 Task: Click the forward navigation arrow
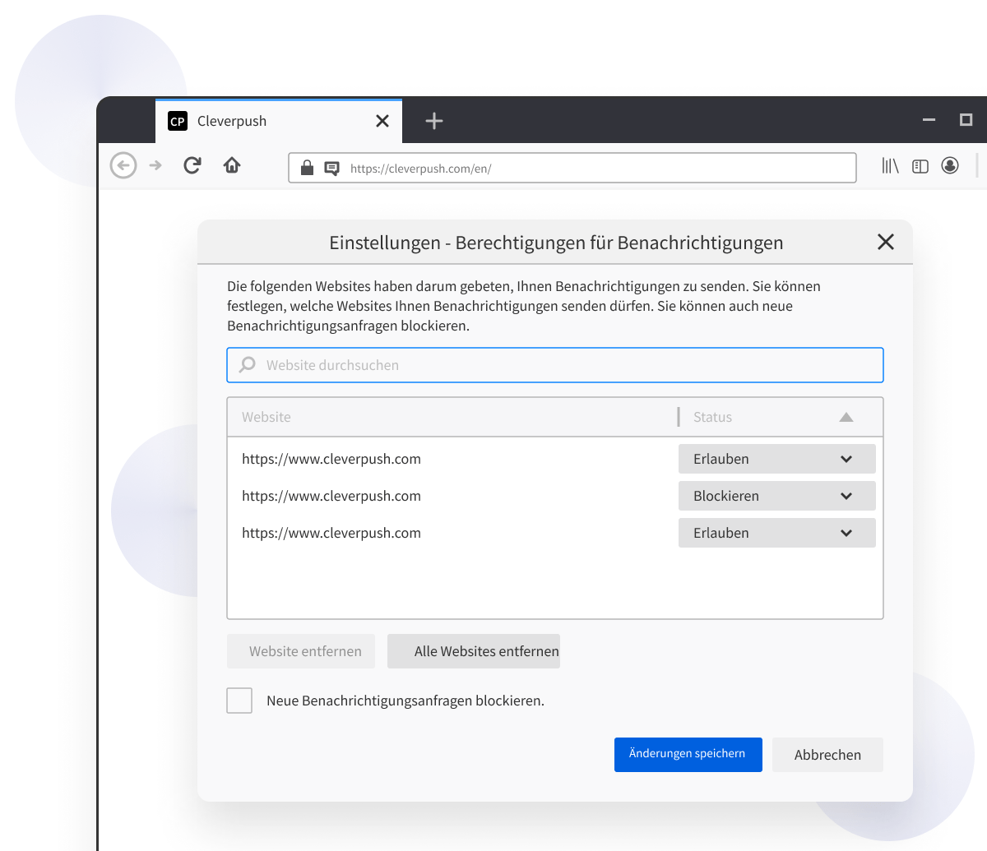coord(155,165)
